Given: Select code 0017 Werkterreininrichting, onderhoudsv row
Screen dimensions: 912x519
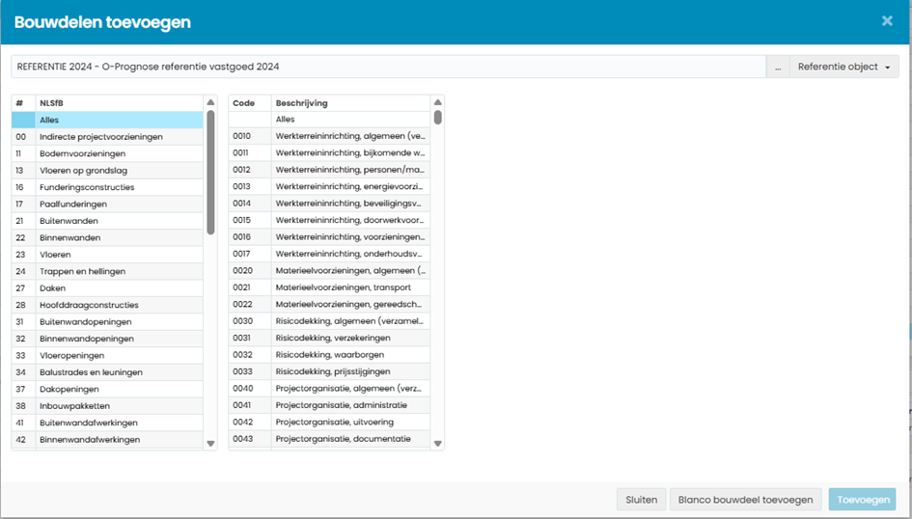Looking at the screenshot, I should (x=329, y=254).
